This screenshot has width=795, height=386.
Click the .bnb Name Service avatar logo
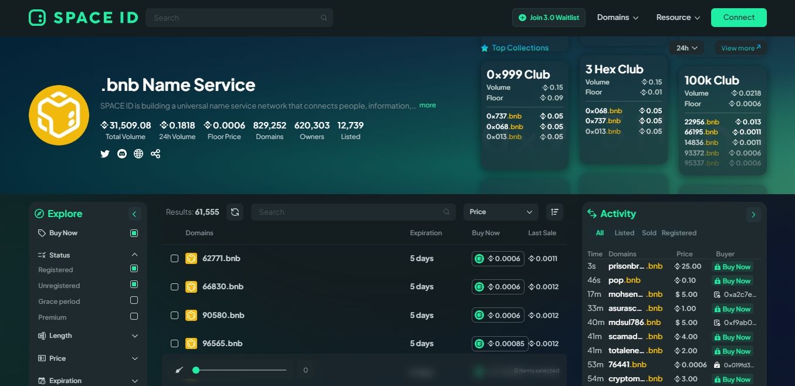point(58,116)
